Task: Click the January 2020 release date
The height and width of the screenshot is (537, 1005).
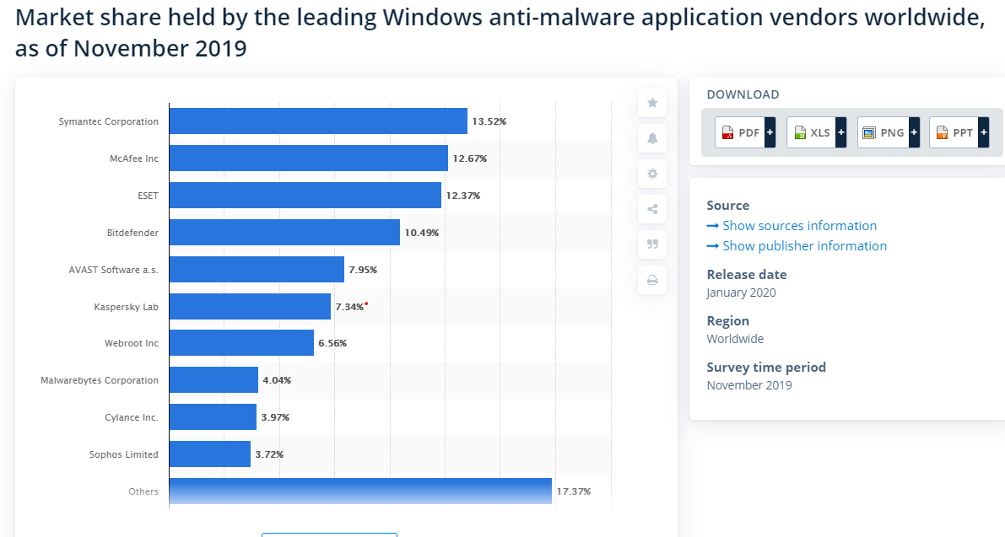Action: pyautogui.click(x=741, y=293)
